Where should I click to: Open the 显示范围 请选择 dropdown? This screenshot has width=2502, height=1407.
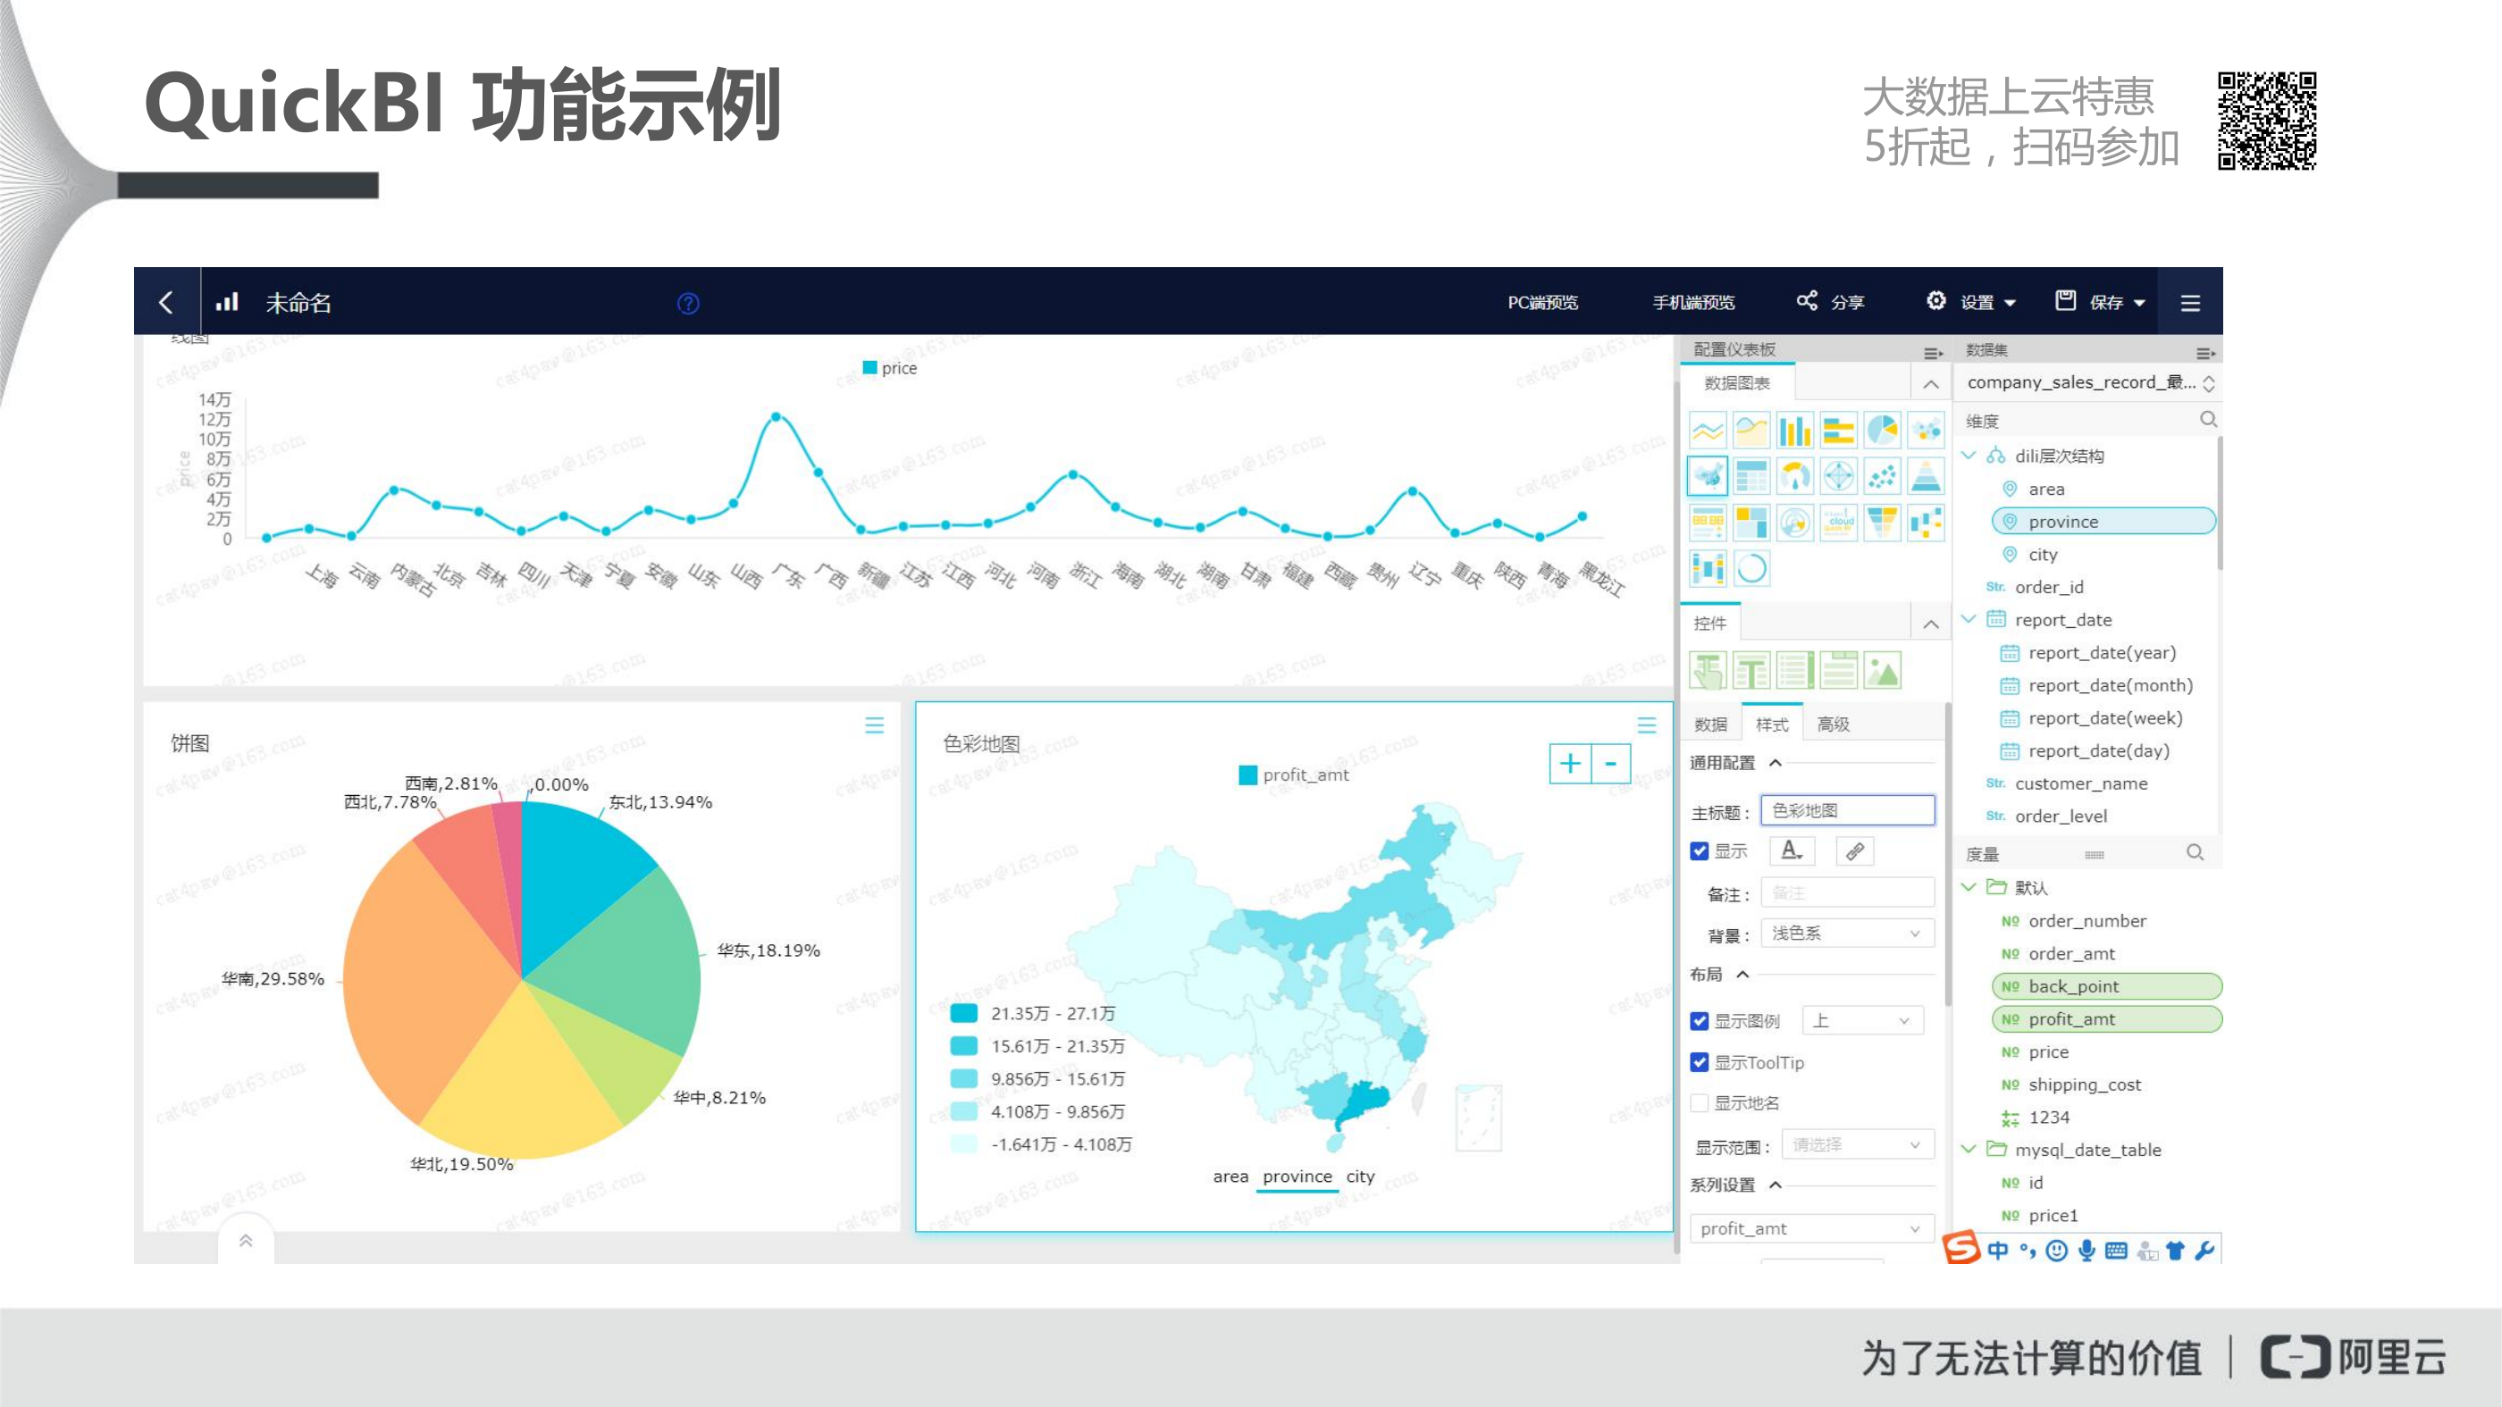point(1858,1145)
